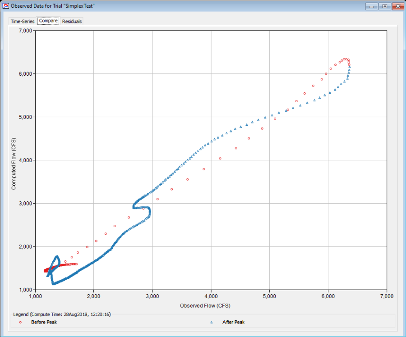Click the 6,000 tick label on x-axis

[328, 296]
